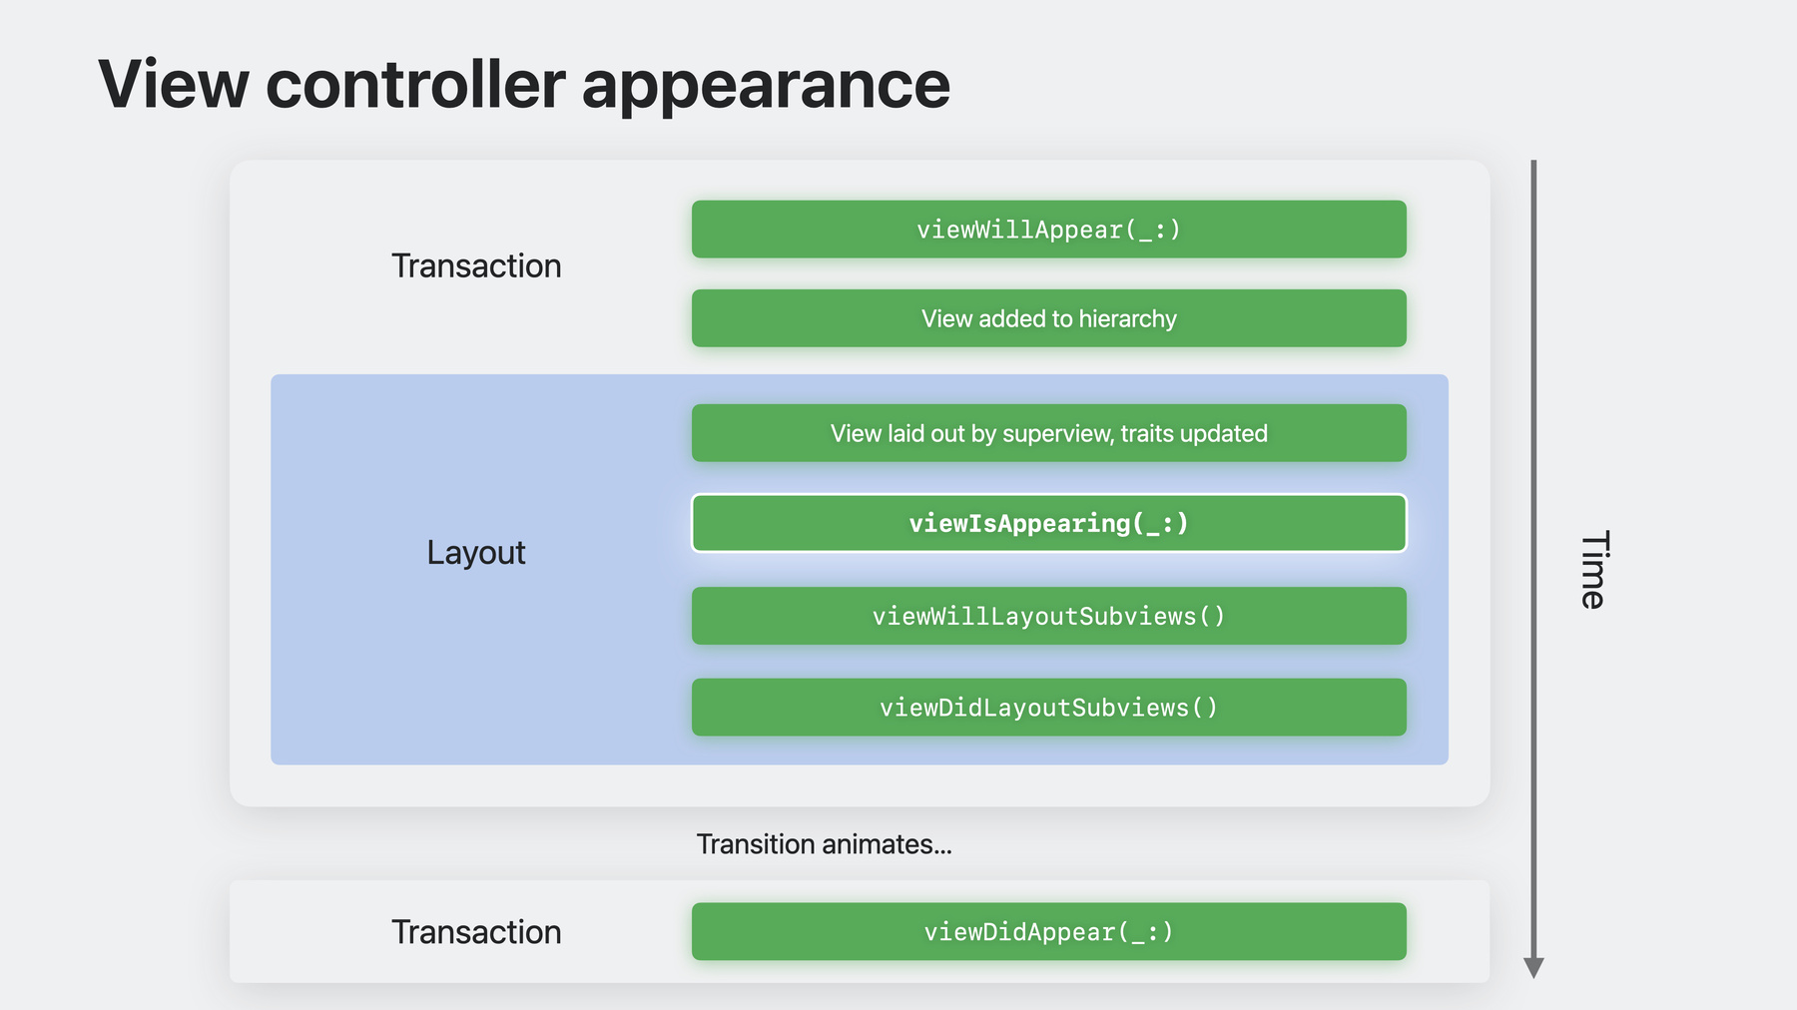Click the viewDidAppear(_:) box
This screenshot has width=1797, height=1010.
pyautogui.click(x=1048, y=932)
